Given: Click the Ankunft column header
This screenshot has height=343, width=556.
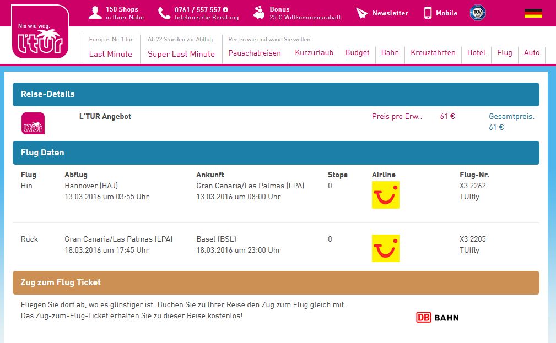Looking at the screenshot, I should coord(210,175).
